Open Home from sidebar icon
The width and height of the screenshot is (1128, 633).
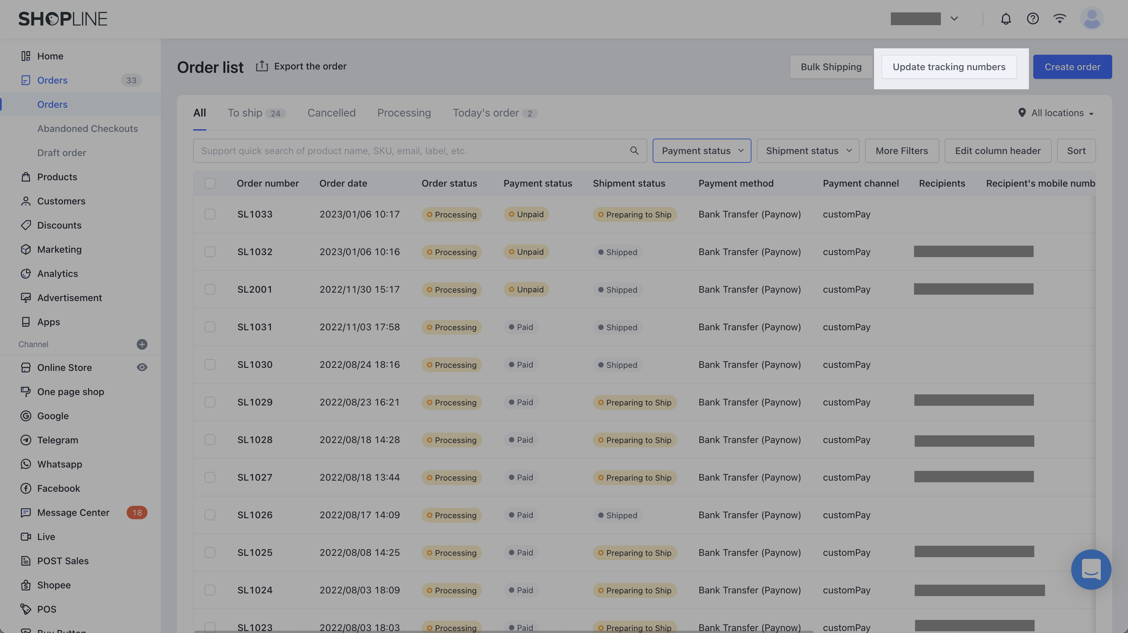coord(26,56)
